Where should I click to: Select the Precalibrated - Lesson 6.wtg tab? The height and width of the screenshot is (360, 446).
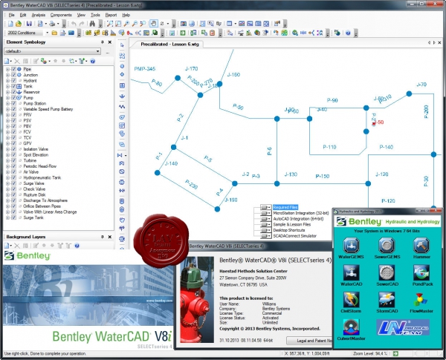tap(169, 44)
